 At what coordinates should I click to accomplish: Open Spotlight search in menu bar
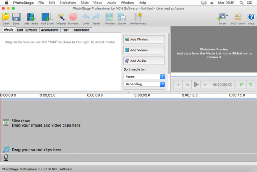click(241, 3)
